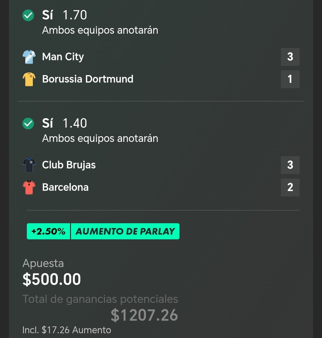Select the Man City team name
The height and width of the screenshot is (338, 322).
pyautogui.click(x=63, y=57)
